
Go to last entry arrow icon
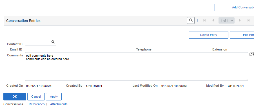click(x=248, y=20)
